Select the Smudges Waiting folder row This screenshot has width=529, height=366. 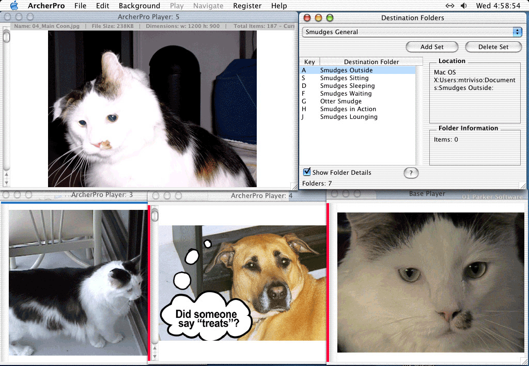click(357, 94)
